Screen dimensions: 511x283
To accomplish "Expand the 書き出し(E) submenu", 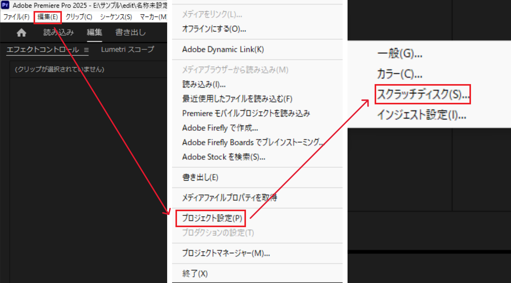I will [x=200, y=177].
